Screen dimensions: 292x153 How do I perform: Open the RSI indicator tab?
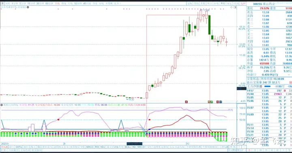tap(97, 147)
